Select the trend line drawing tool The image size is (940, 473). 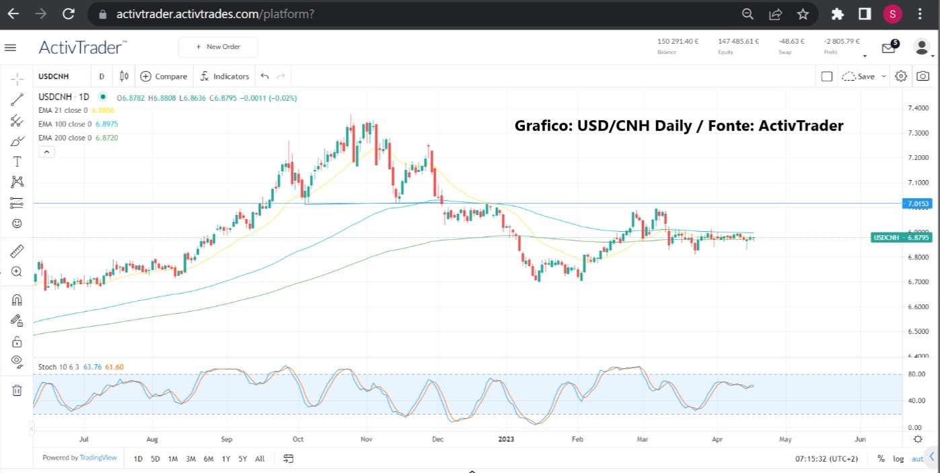click(17, 99)
